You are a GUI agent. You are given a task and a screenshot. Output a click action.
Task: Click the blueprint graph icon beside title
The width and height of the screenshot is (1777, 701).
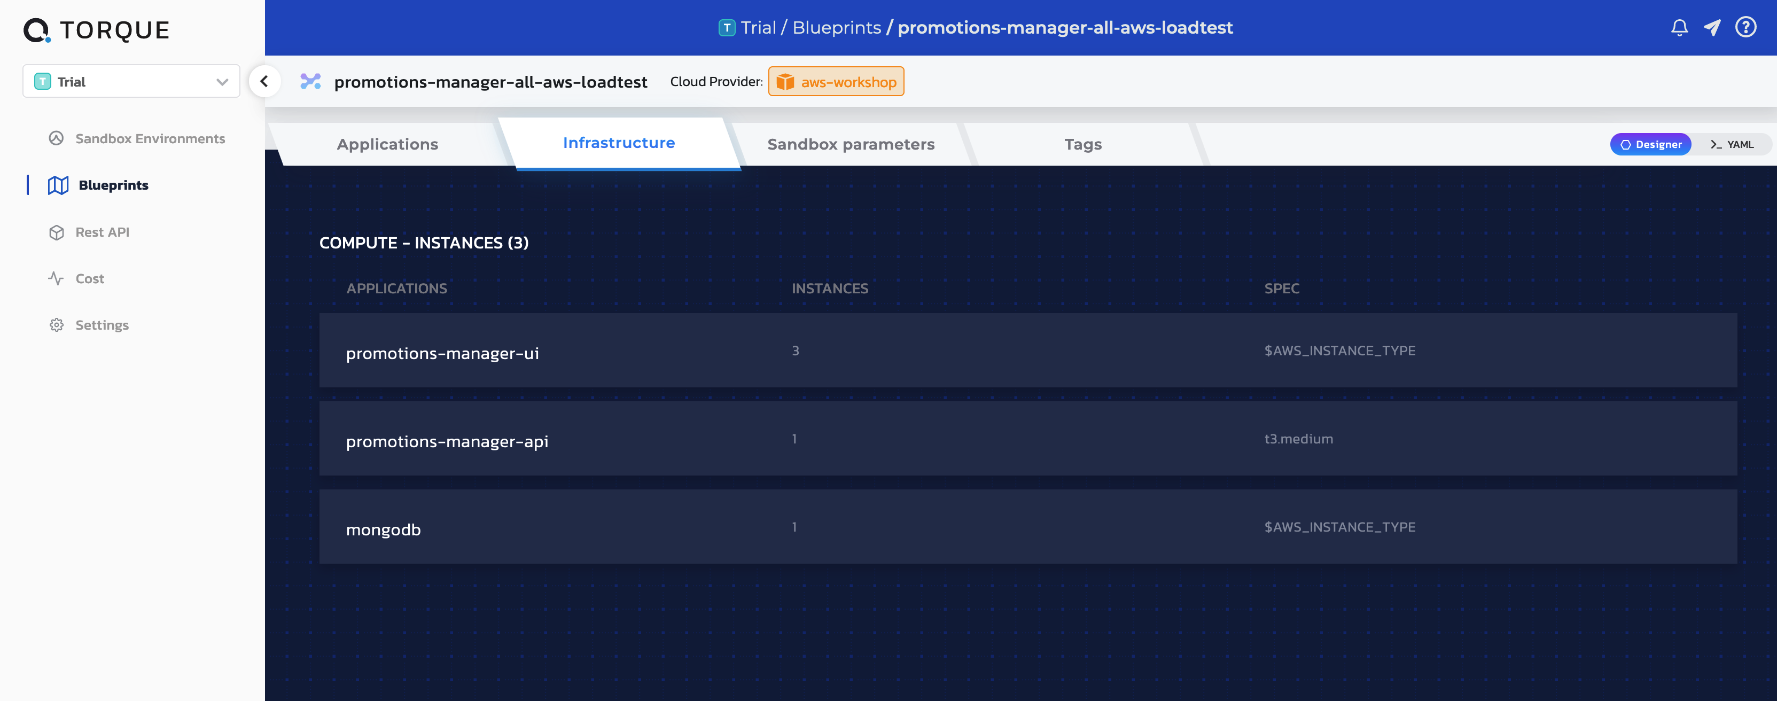click(x=310, y=81)
